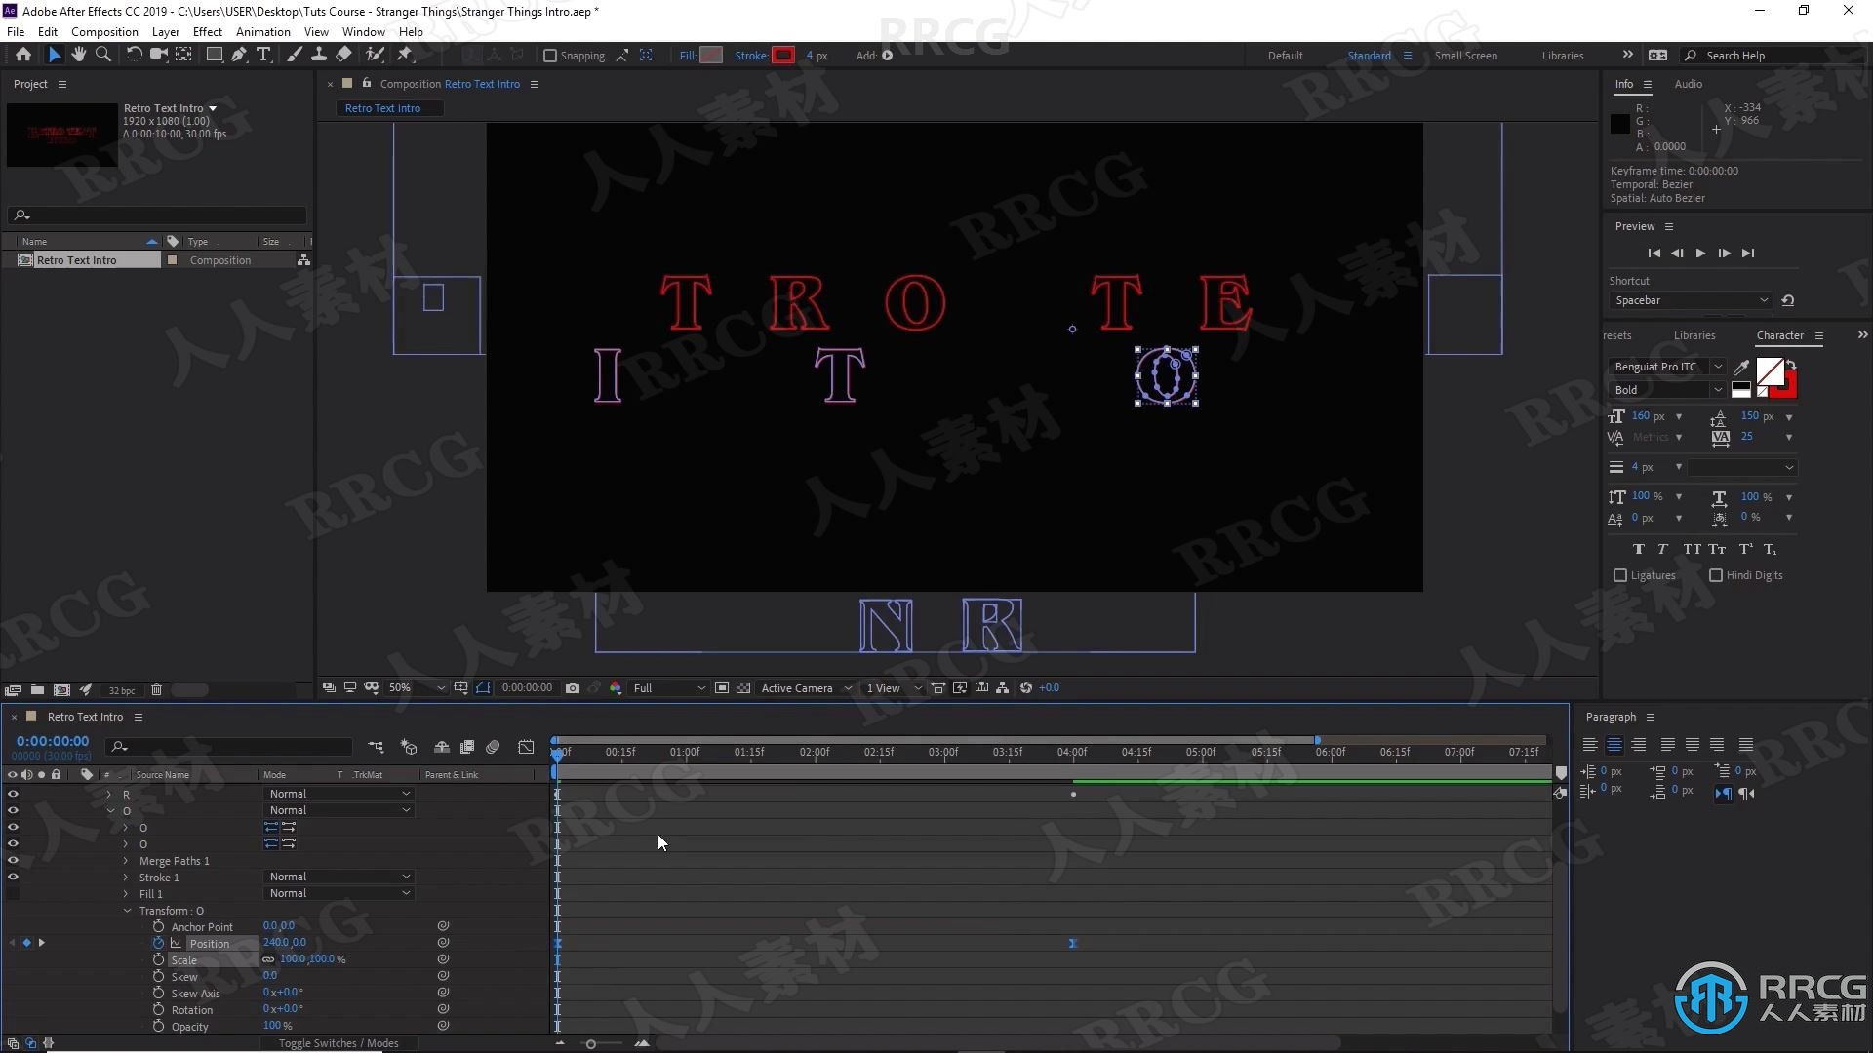Toggle the Position stopwatch
The image size is (1873, 1053).
158,943
